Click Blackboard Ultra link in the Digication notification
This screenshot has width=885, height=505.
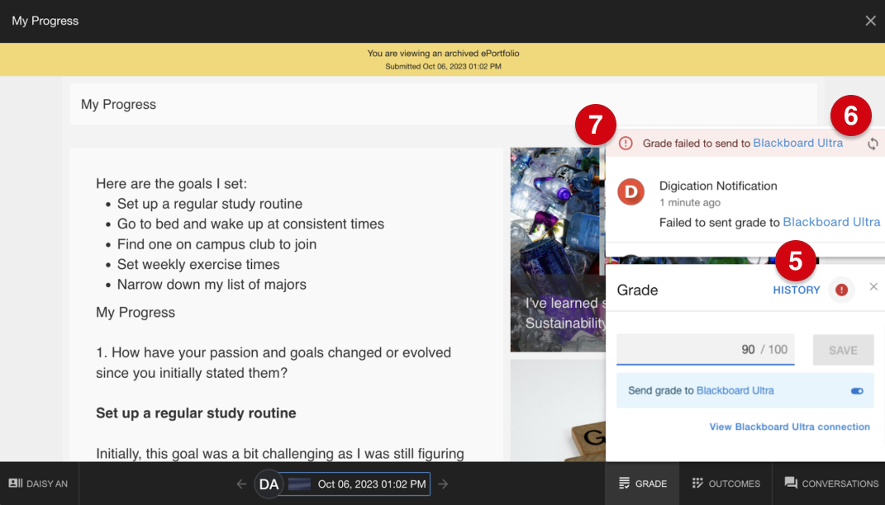(x=831, y=222)
